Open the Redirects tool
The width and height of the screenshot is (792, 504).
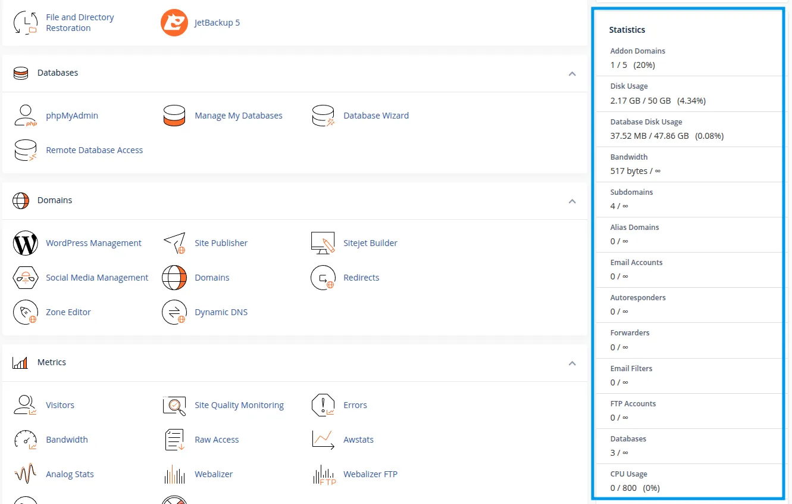(x=362, y=277)
